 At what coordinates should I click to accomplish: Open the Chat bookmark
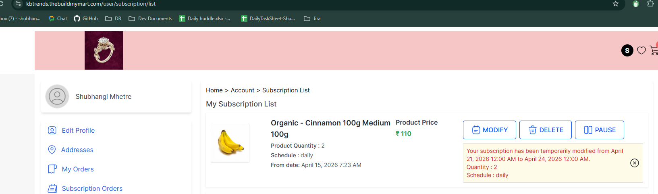click(x=58, y=19)
